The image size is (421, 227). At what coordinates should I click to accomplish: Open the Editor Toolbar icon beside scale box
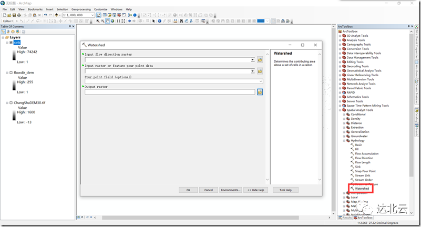pyautogui.click(x=98, y=15)
